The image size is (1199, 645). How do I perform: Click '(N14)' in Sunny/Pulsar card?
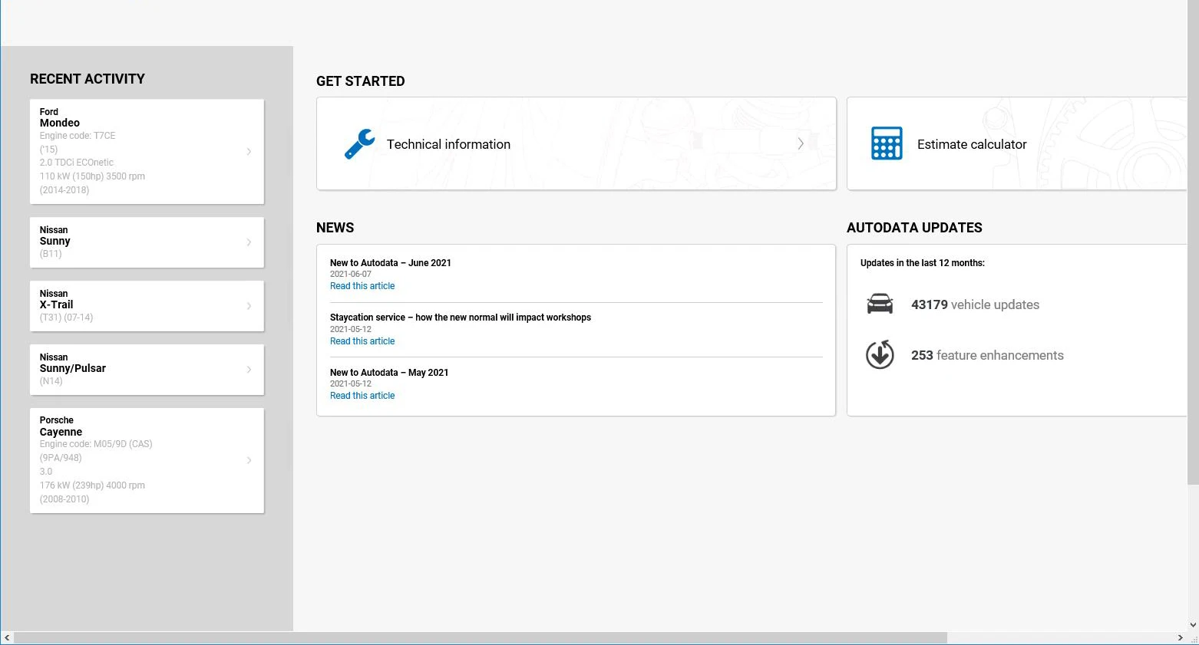[51, 381]
